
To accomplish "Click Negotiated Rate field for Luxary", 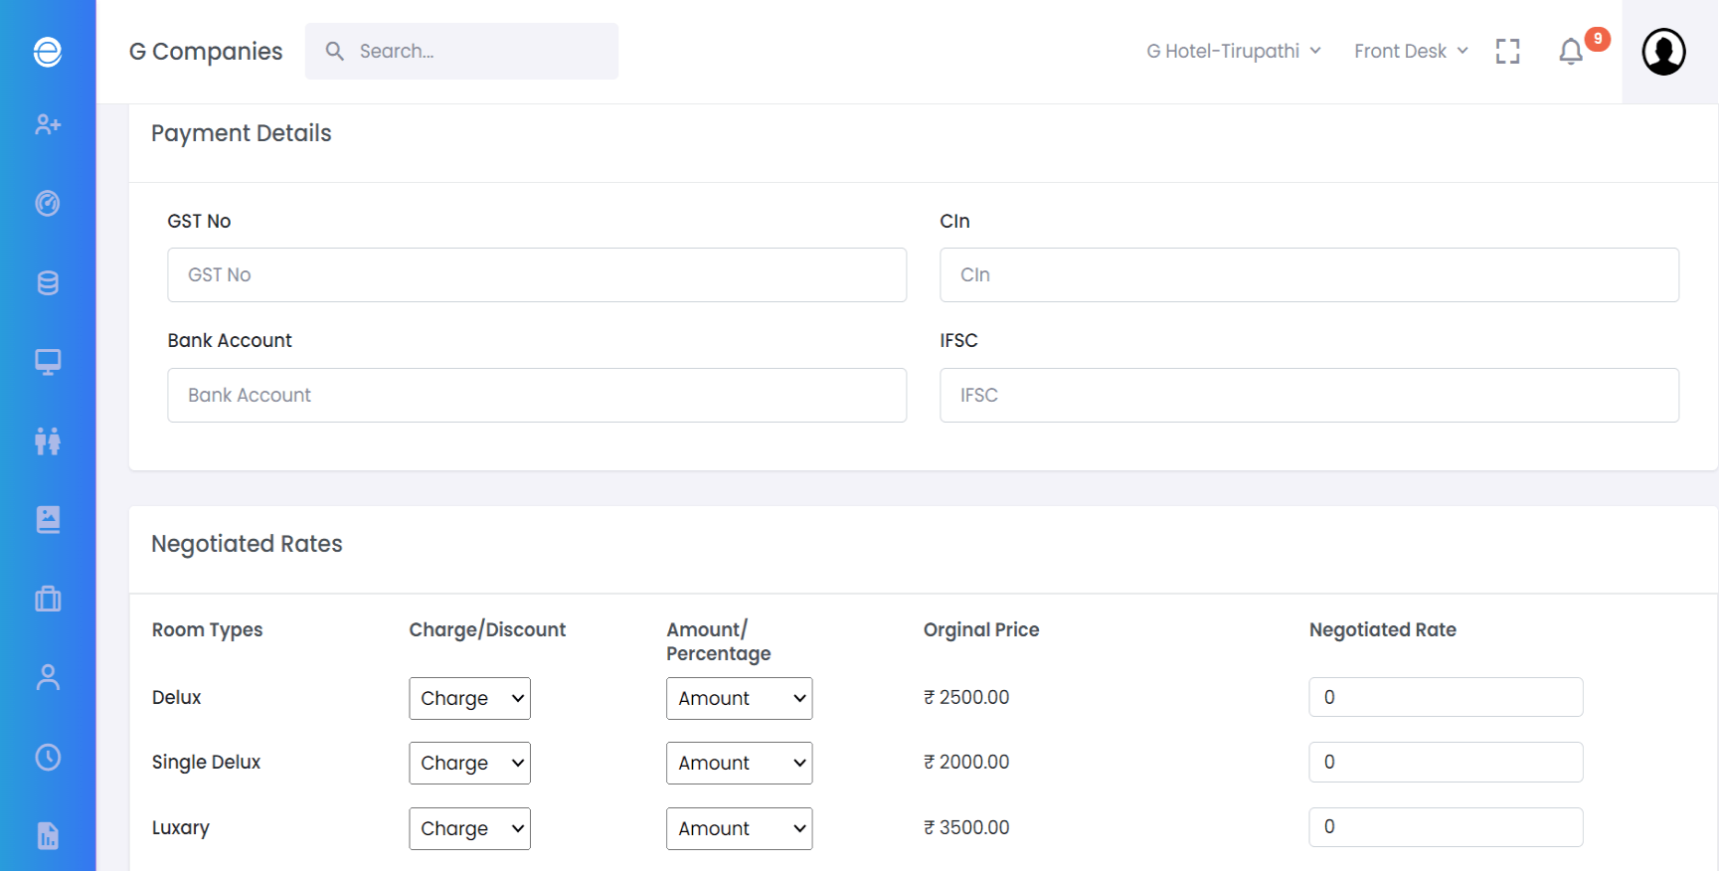I will tap(1446, 827).
